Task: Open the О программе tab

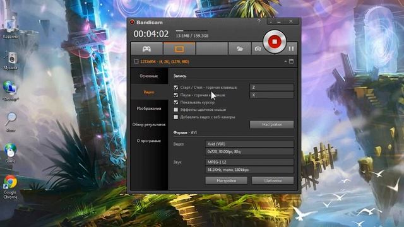Action: (x=149, y=141)
